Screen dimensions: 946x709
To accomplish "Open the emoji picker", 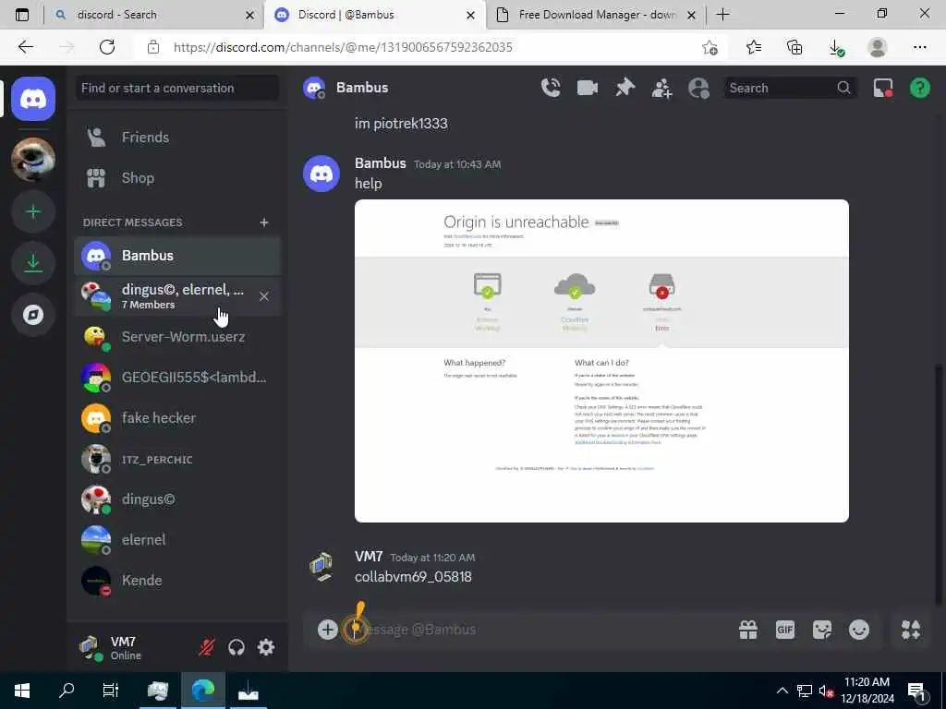I will coord(859,630).
